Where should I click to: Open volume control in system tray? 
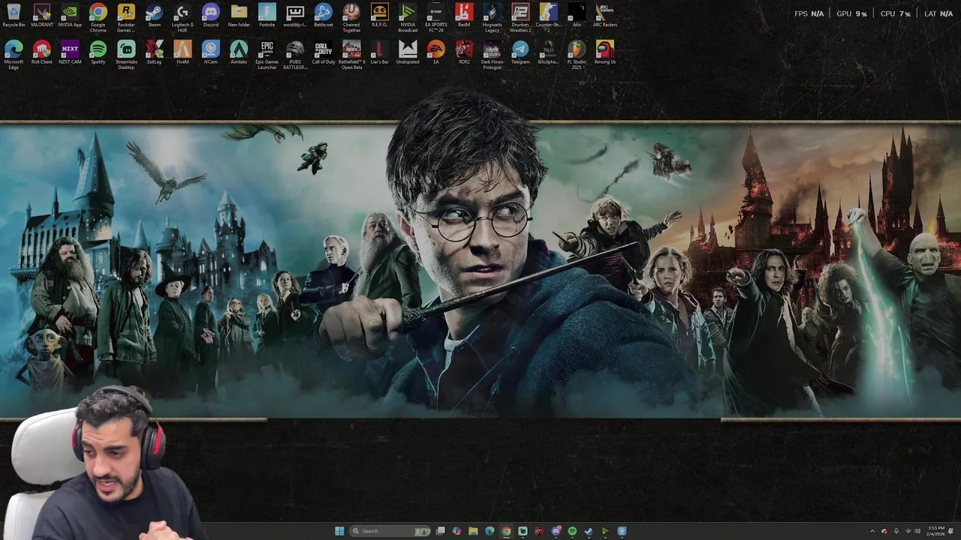917,531
